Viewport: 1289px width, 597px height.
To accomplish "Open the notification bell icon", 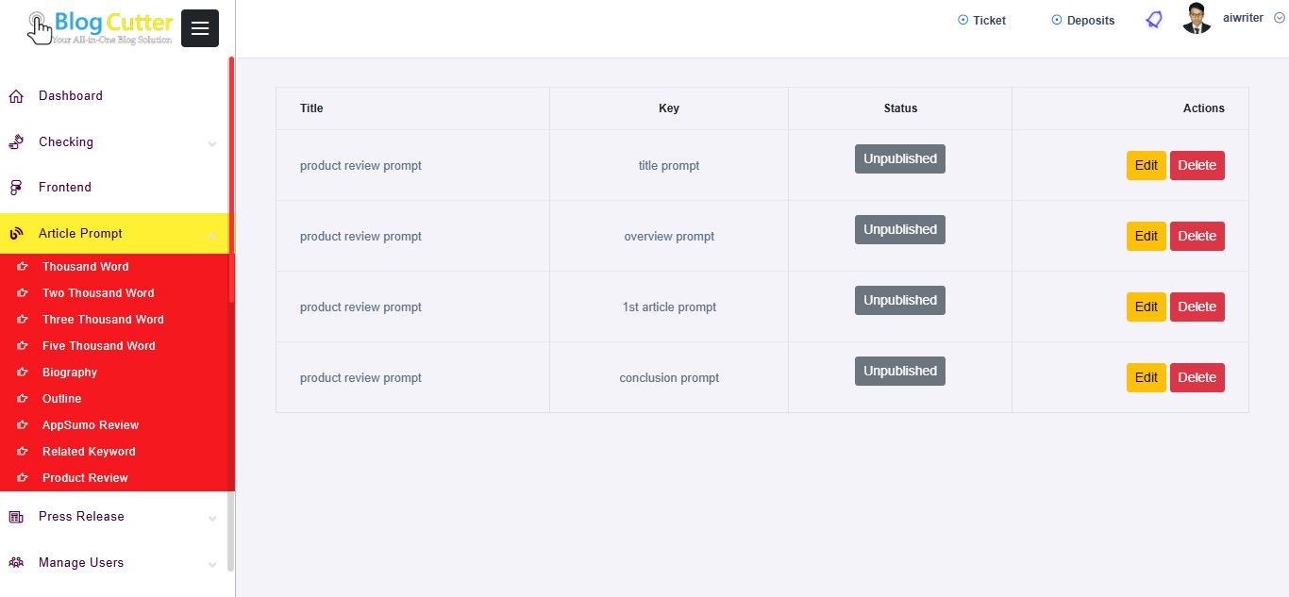I will pos(1153,20).
